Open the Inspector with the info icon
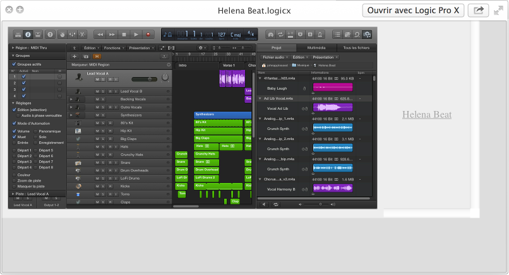This screenshot has height=275, width=509. (28, 34)
